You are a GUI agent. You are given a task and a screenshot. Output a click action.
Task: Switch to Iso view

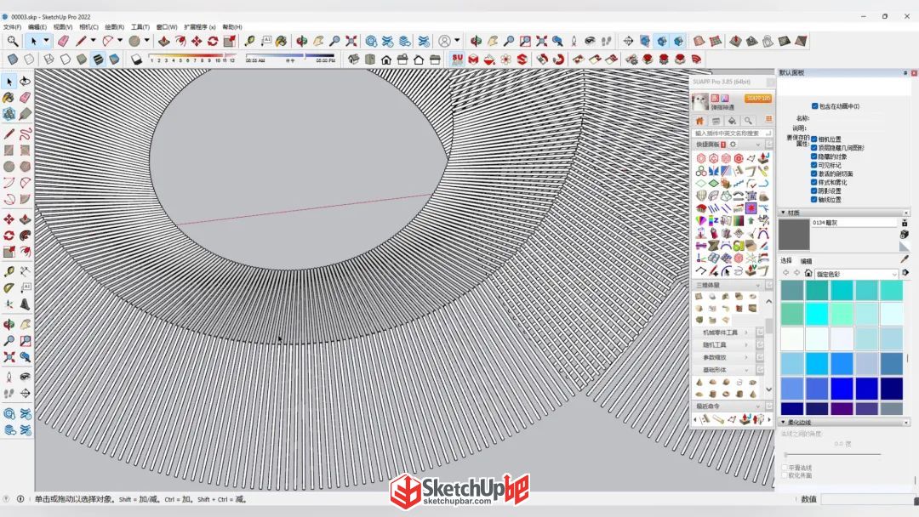(353, 60)
